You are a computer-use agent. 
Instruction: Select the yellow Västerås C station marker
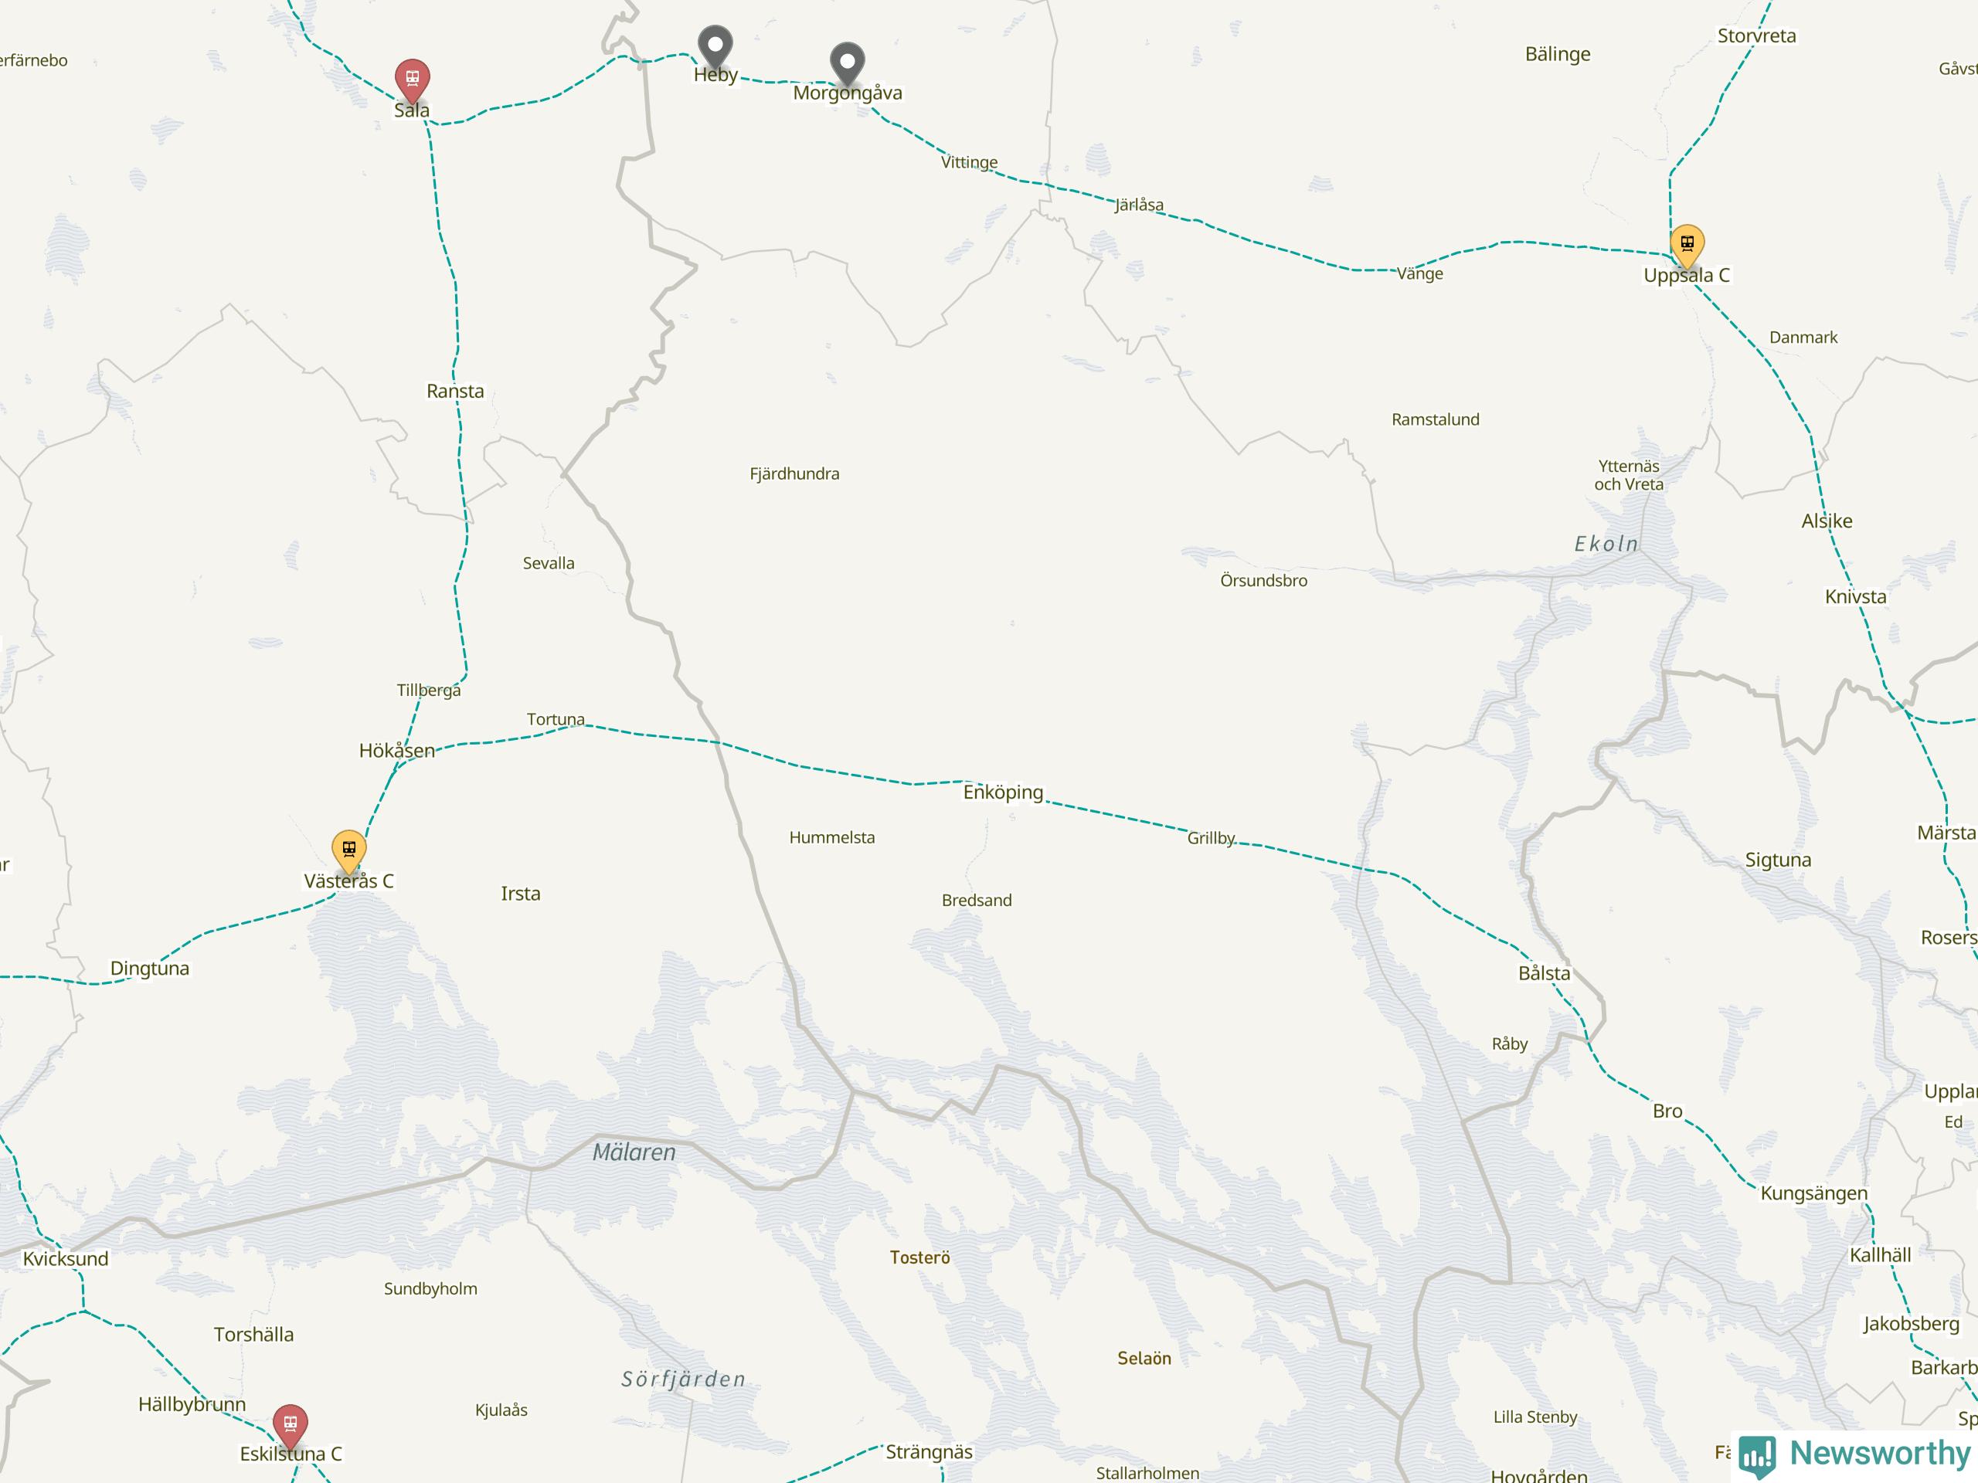tap(348, 852)
